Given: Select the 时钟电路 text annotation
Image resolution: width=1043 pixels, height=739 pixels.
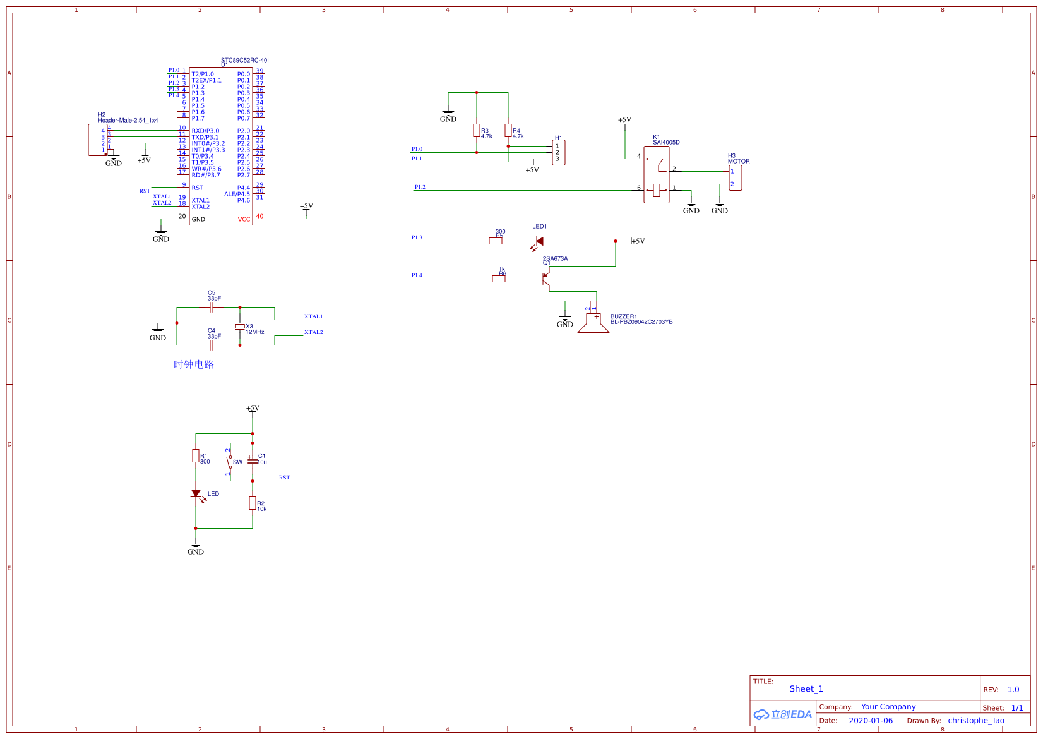Looking at the screenshot, I should coord(194,364).
